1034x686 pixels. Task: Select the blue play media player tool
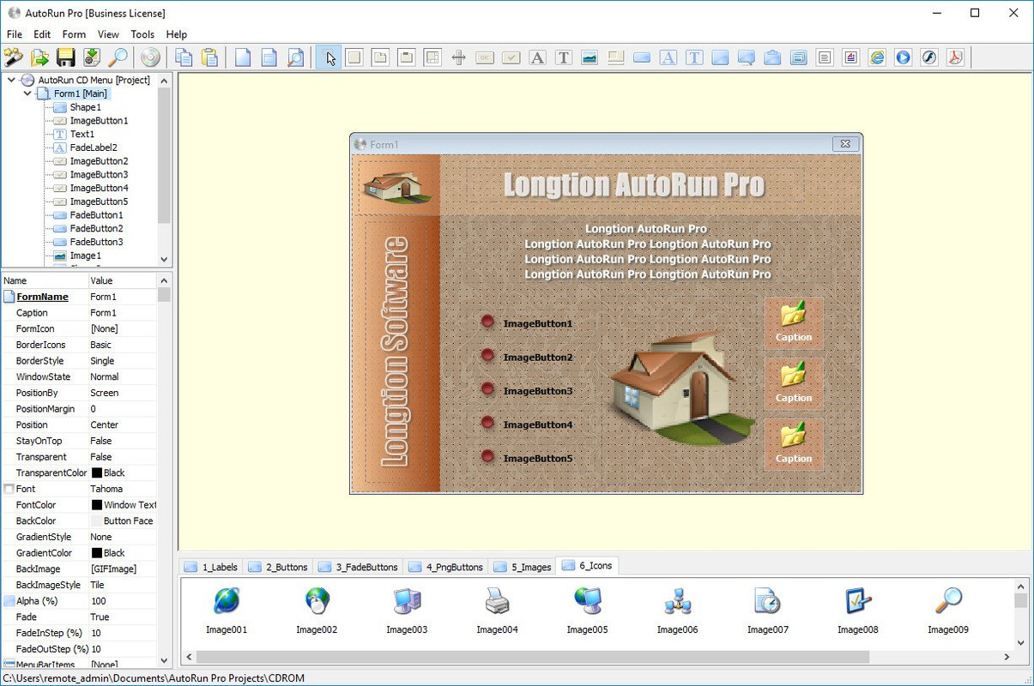point(903,57)
